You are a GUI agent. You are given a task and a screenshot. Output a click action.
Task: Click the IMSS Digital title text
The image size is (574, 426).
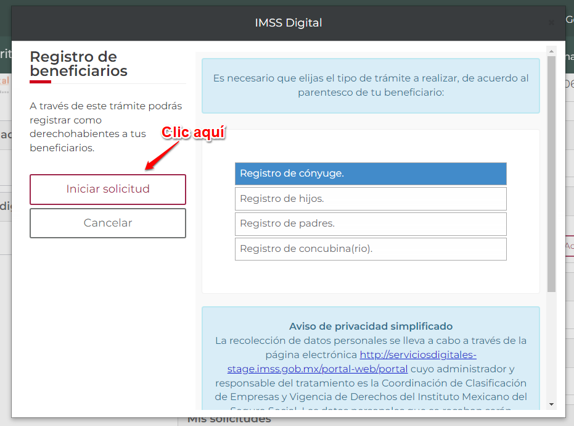point(289,23)
